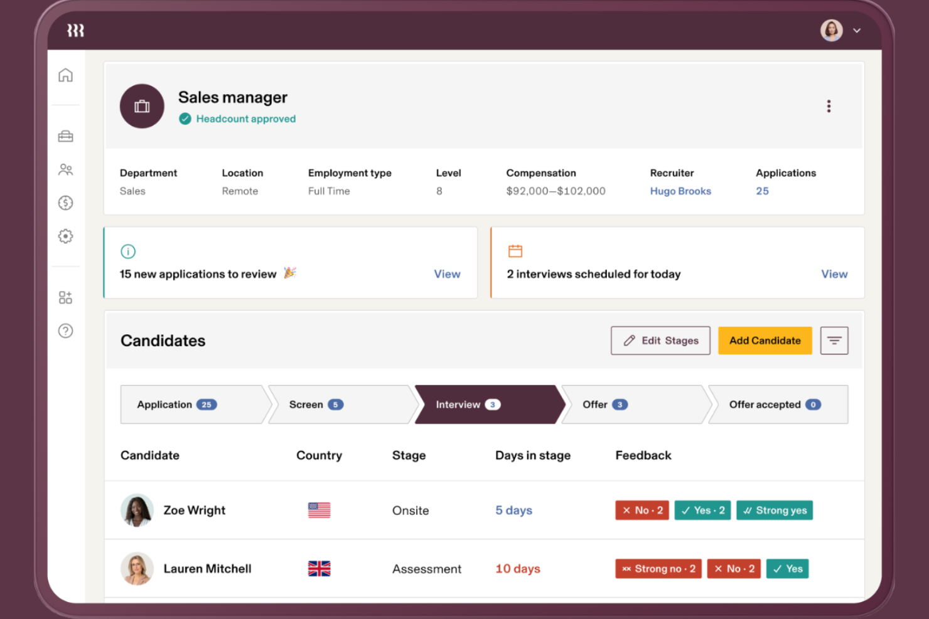
Task: Select the Screen stage tab
Action: tap(342, 405)
